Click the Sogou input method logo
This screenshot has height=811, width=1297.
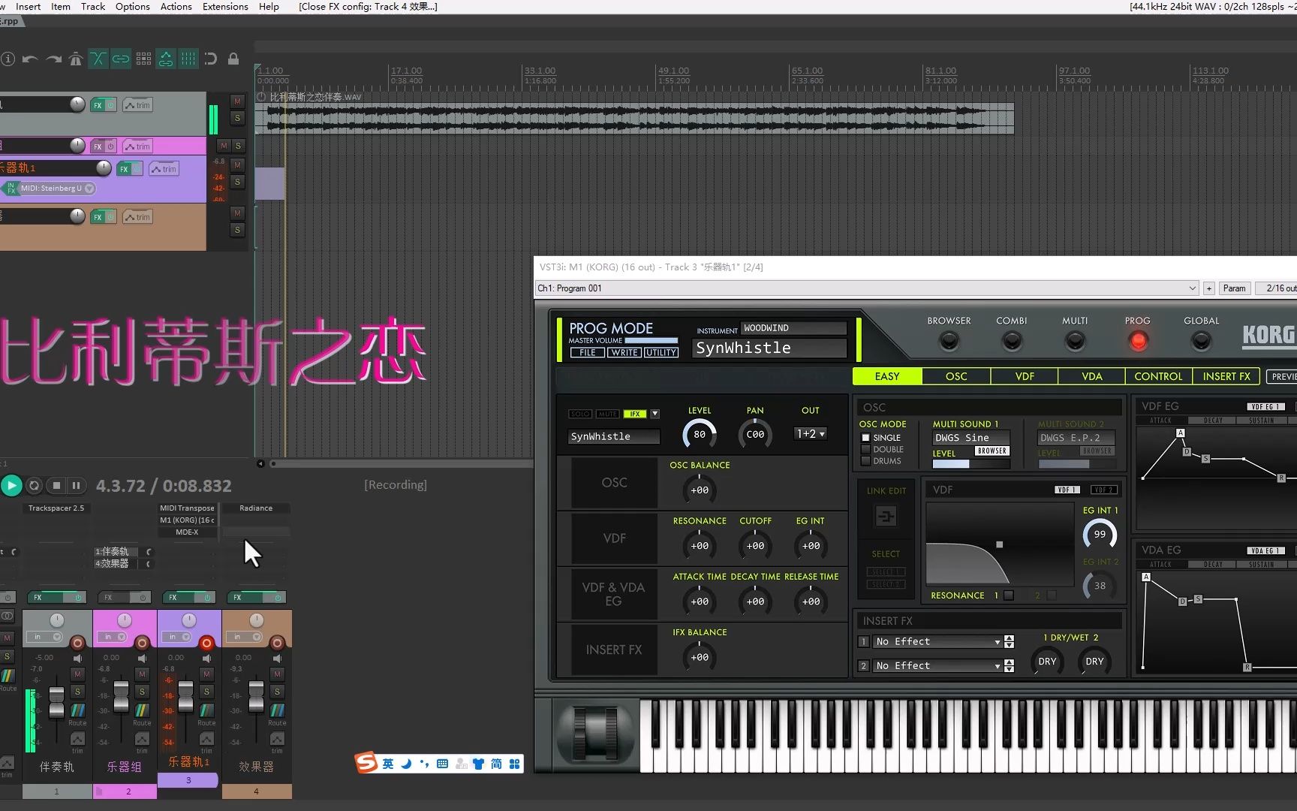[366, 763]
